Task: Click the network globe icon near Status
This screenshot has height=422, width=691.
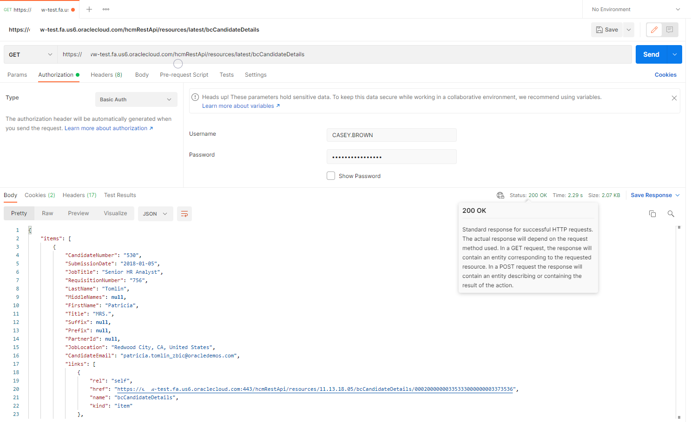Action: tap(500, 195)
